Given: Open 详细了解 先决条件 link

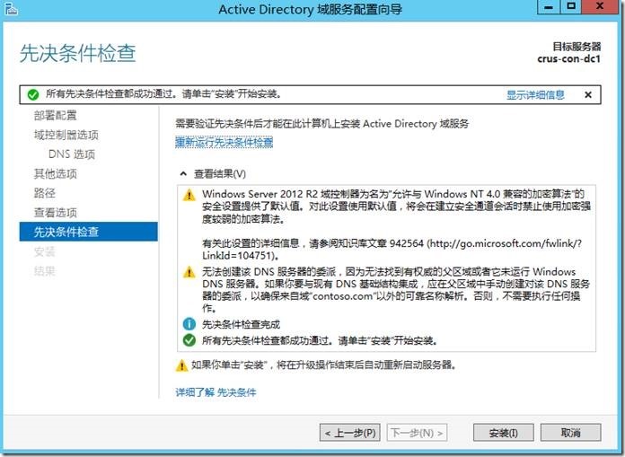Looking at the screenshot, I should pos(216,392).
